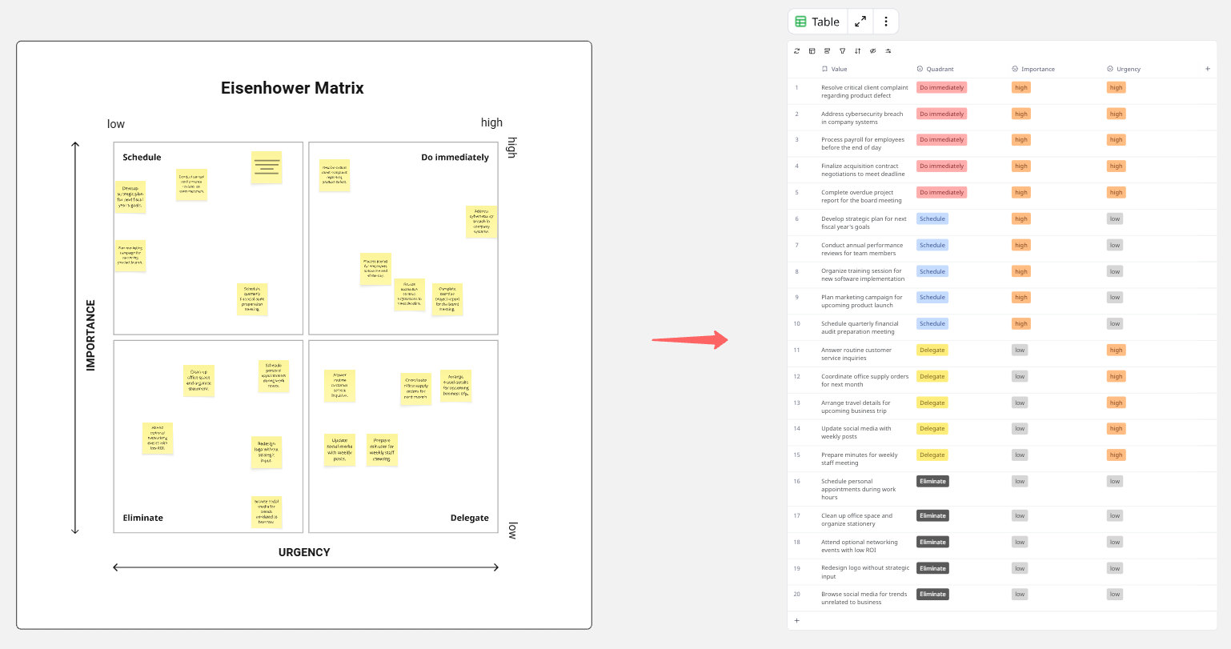Image resolution: width=1231 pixels, height=649 pixels.
Task: Expand the table to fullscreen
Action: pos(860,22)
